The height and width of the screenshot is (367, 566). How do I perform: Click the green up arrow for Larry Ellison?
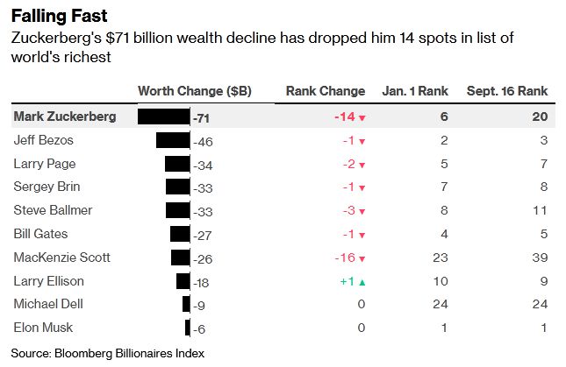[x=362, y=280]
